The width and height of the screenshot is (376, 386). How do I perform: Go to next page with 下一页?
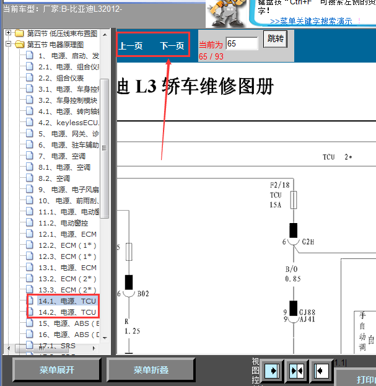[x=172, y=46]
